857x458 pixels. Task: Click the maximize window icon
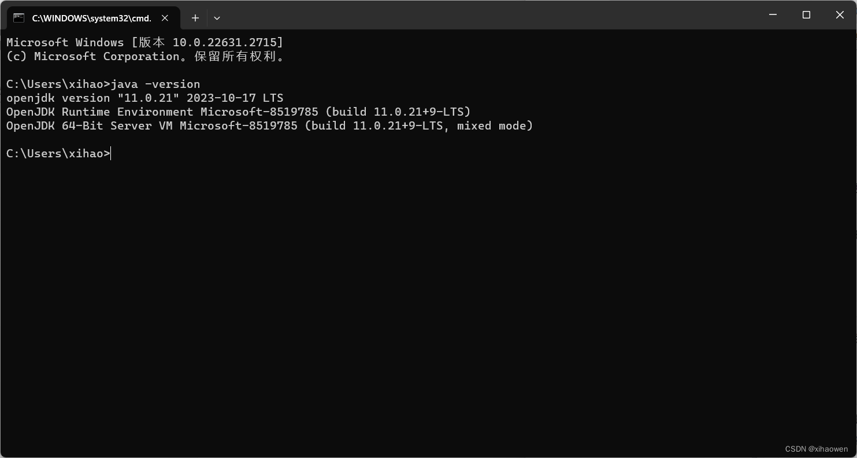point(806,15)
